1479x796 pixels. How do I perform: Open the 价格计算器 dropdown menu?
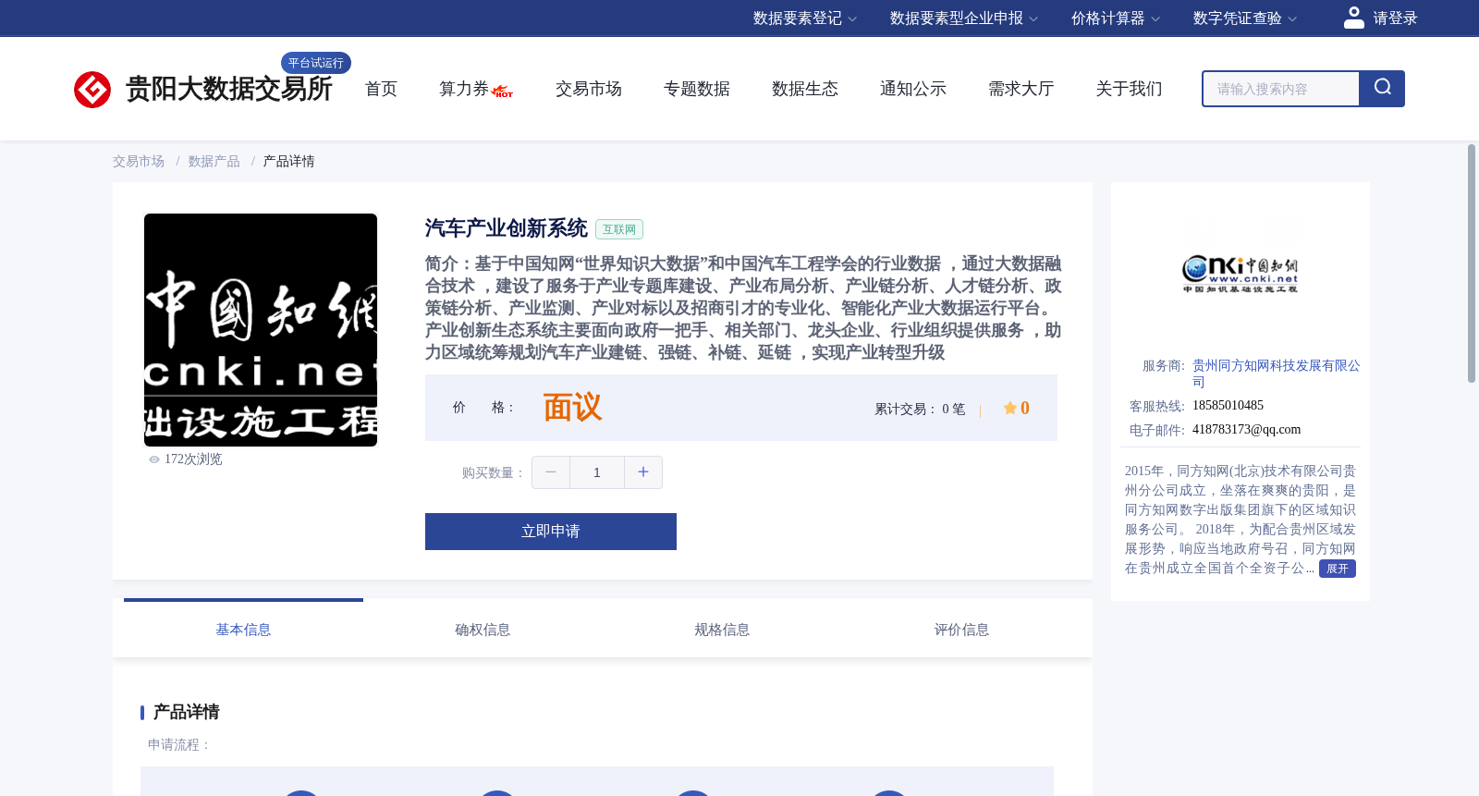coord(1115,18)
